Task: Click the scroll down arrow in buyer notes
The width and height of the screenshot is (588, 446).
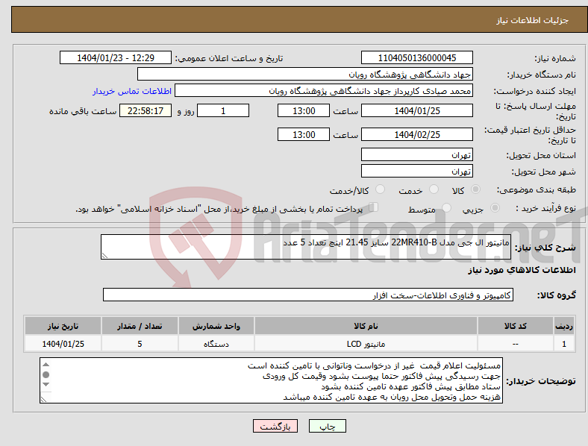Action: (46, 385)
